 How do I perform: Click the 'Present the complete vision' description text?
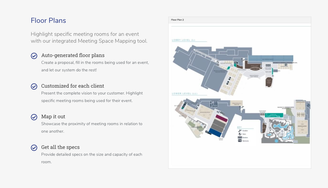tap(92, 97)
